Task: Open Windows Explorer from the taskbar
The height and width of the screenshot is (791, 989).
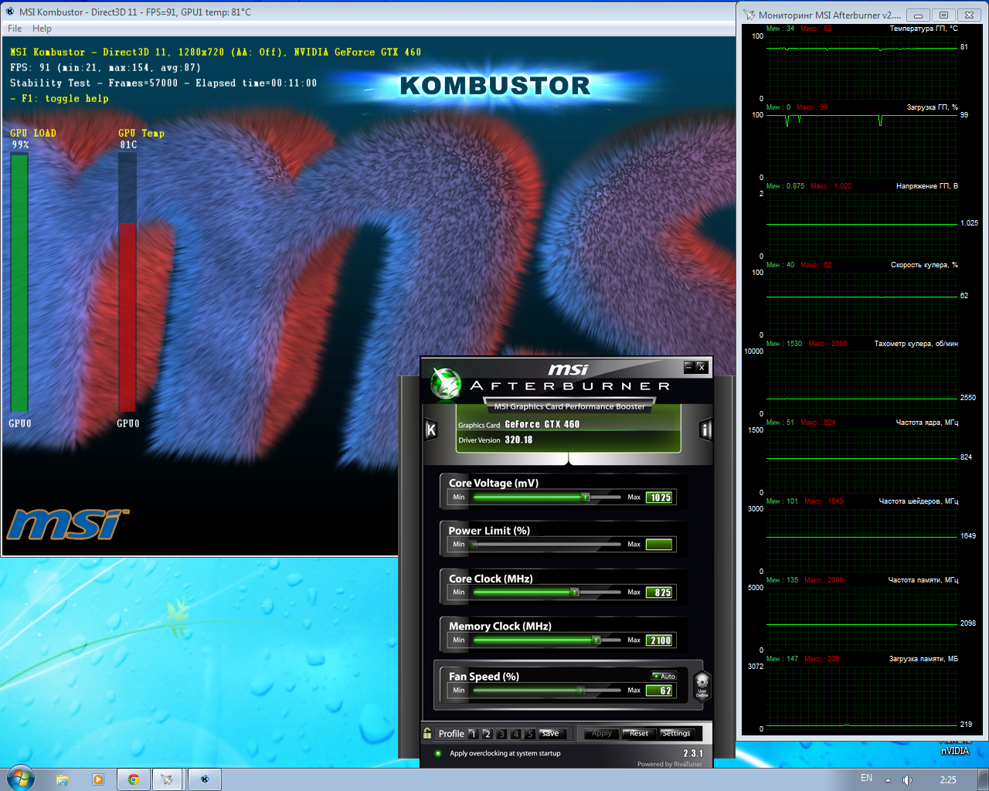Action: pyautogui.click(x=63, y=779)
